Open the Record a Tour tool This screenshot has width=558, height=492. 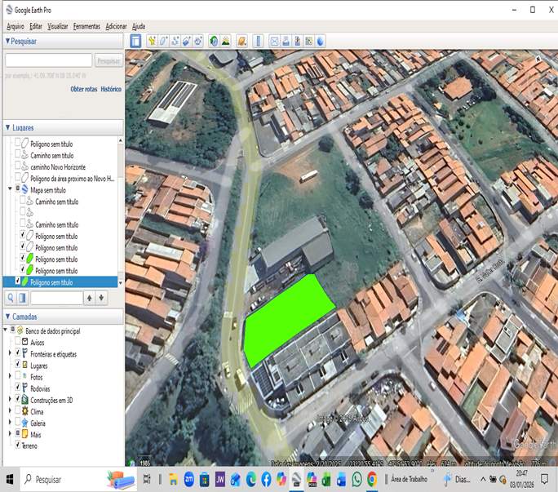[198, 41]
